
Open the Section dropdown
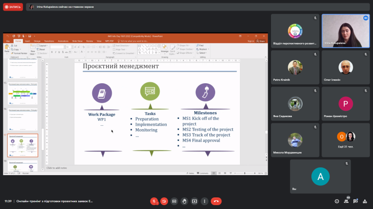pos(43,53)
